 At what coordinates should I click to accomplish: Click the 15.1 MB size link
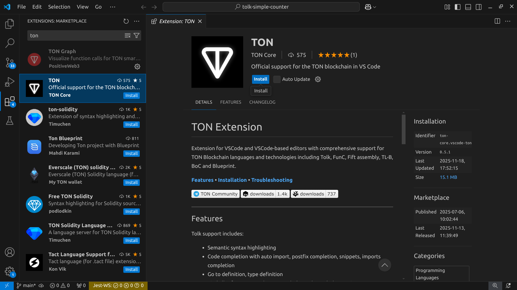(x=448, y=177)
